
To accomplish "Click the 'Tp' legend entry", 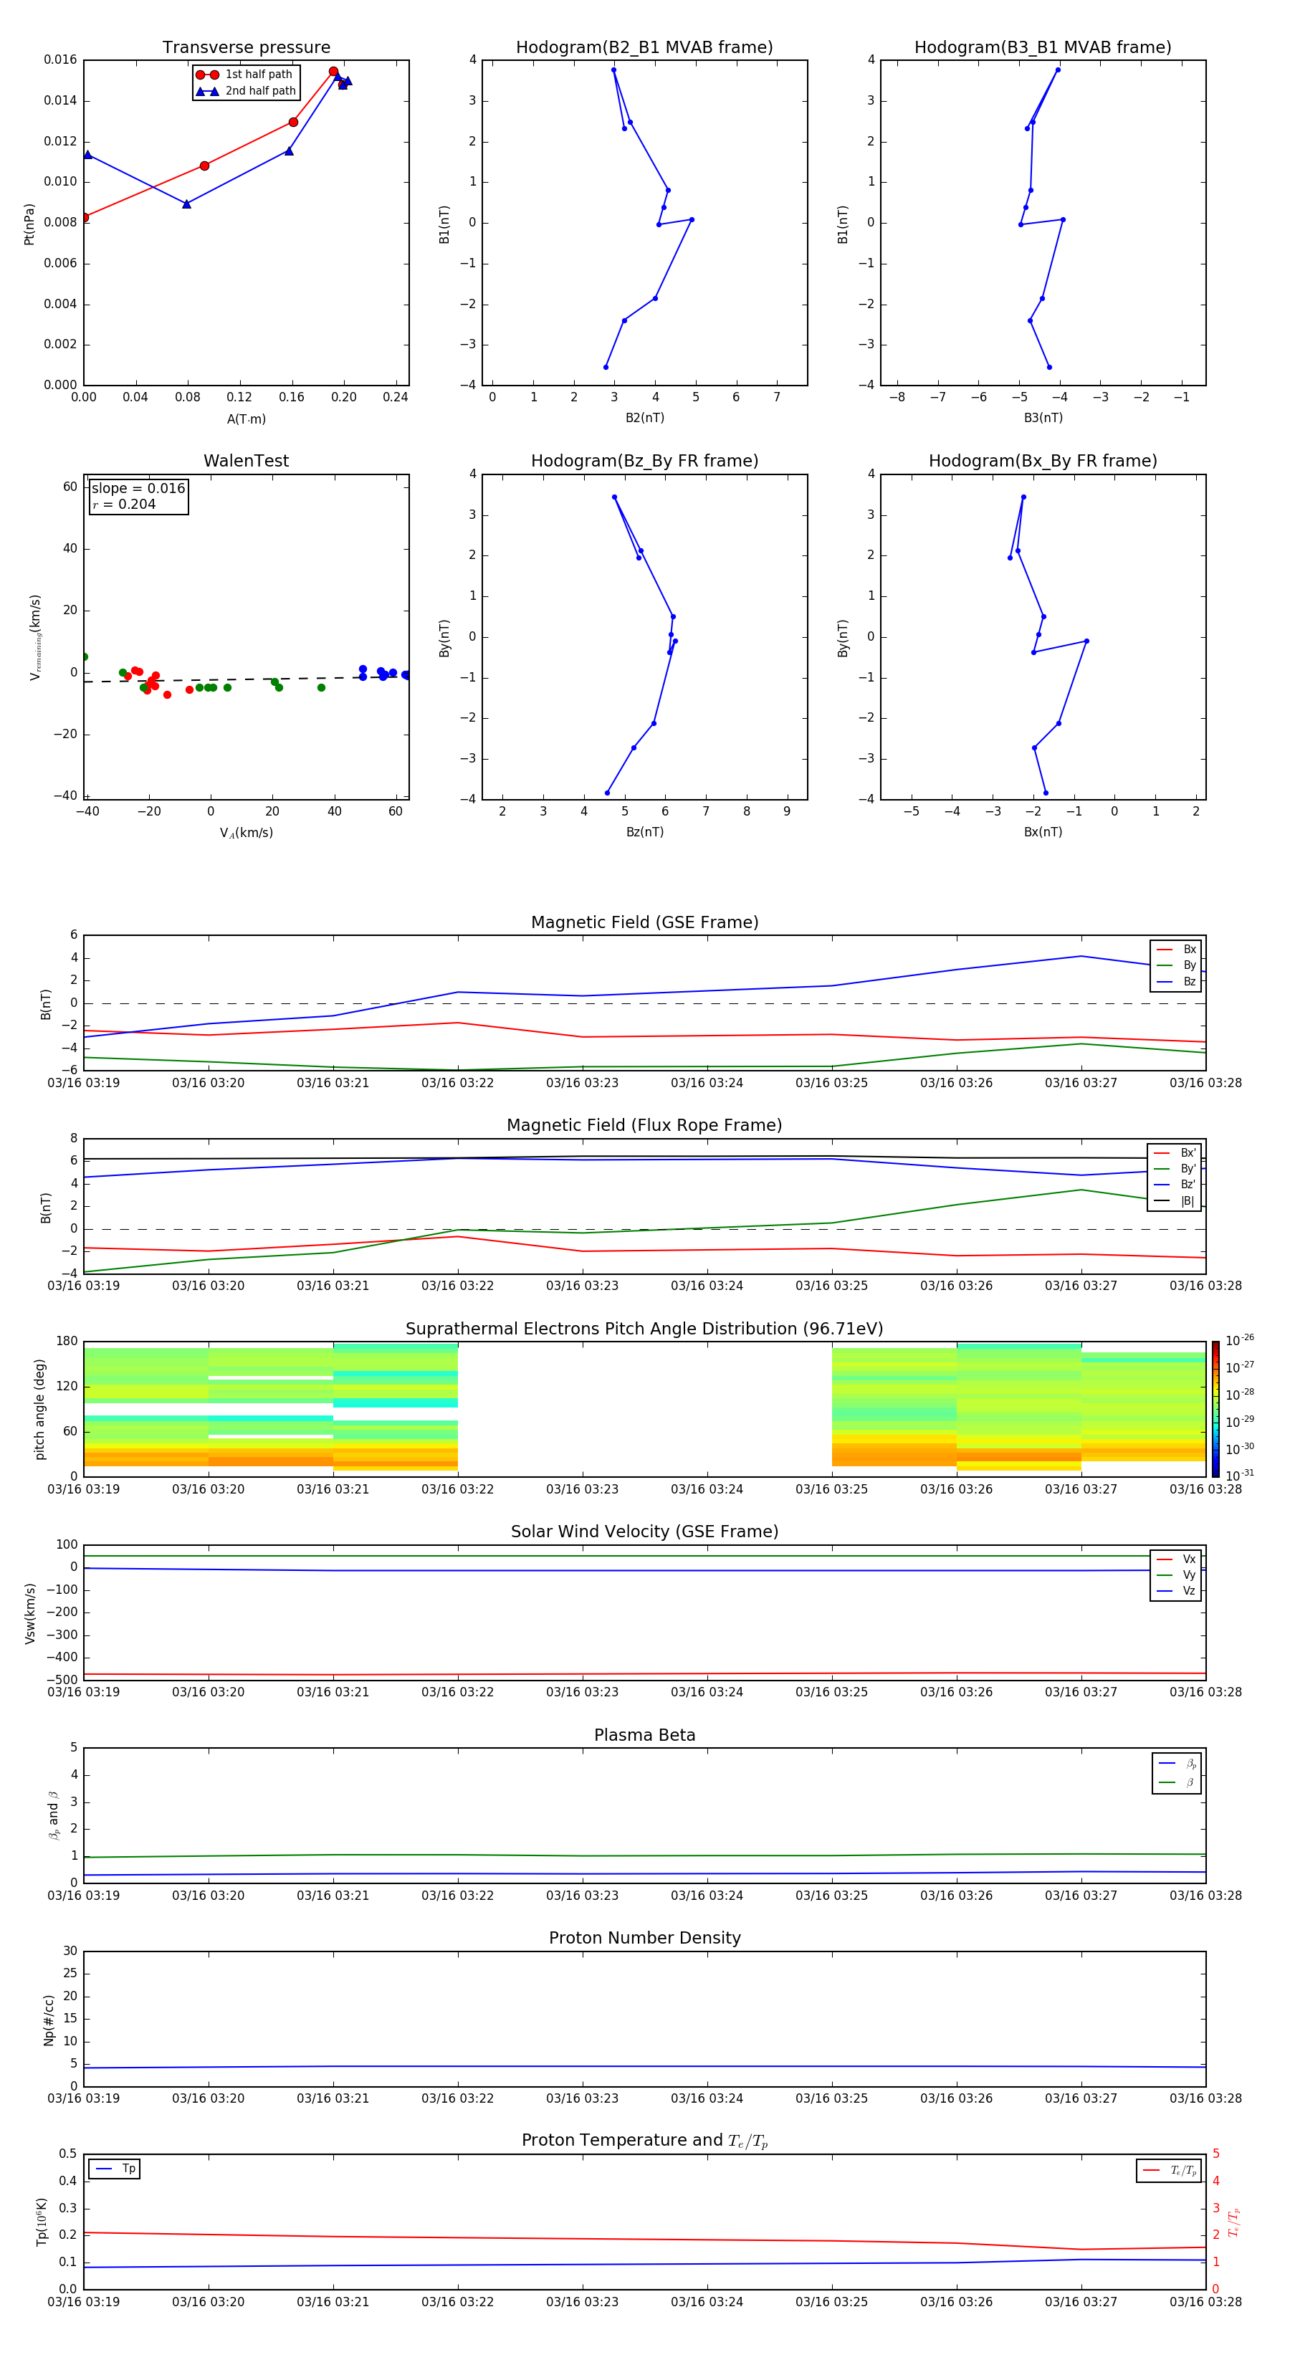I will pos(115,2169).
